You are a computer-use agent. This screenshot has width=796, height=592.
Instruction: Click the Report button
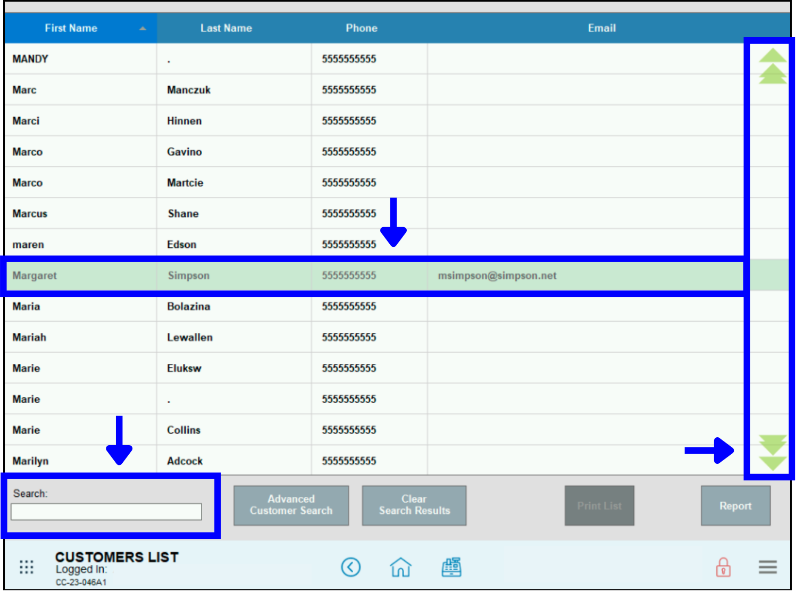coord(735,506)
